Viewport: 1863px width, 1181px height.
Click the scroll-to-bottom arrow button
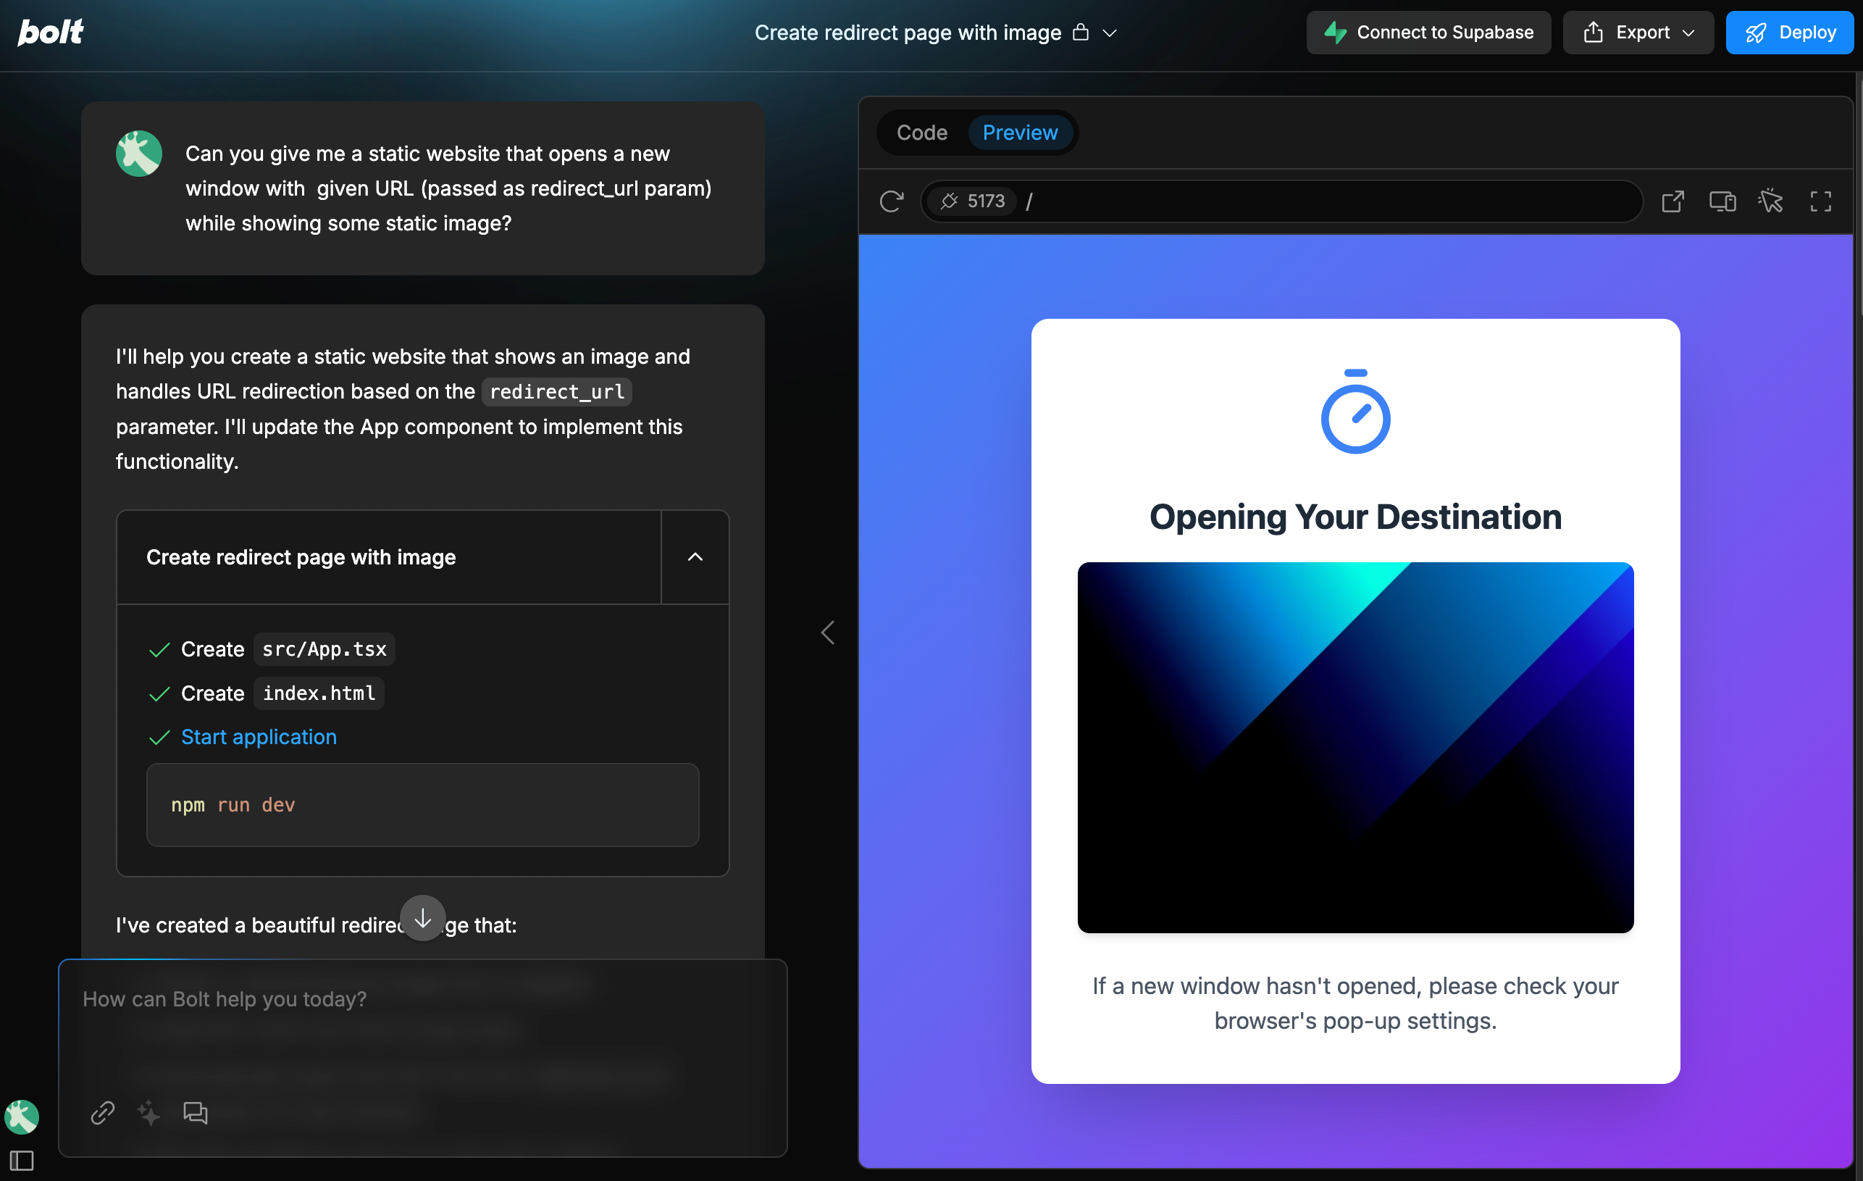(422, 918)
